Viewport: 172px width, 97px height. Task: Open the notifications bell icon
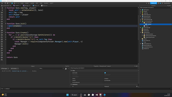click(x=149, y=3)
